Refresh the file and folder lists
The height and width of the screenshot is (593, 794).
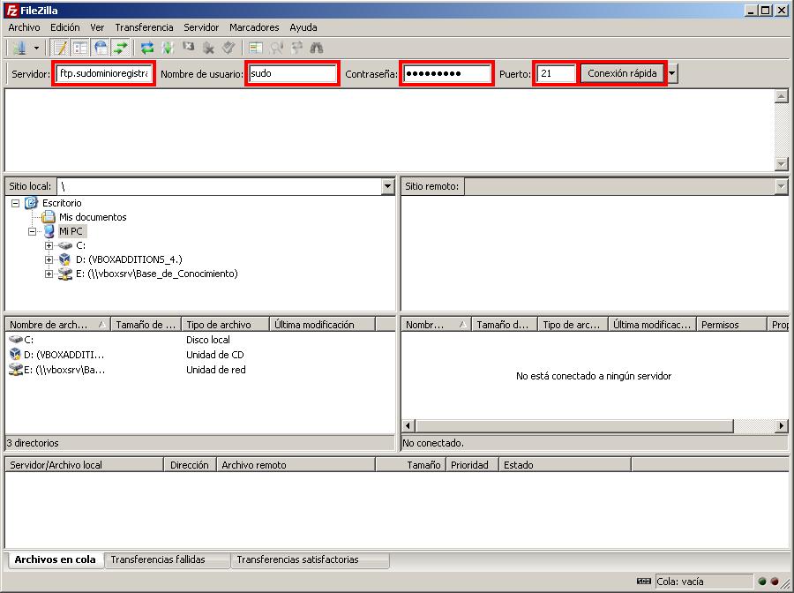click(x=146, y=49)
